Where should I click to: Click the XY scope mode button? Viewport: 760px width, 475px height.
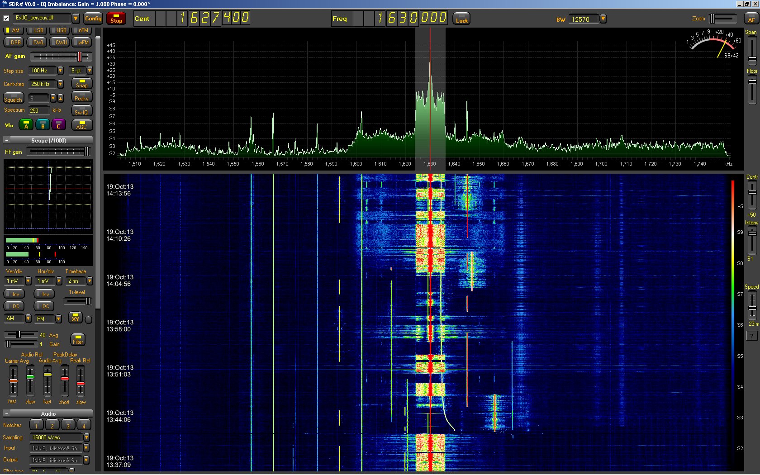click(75, 318)
